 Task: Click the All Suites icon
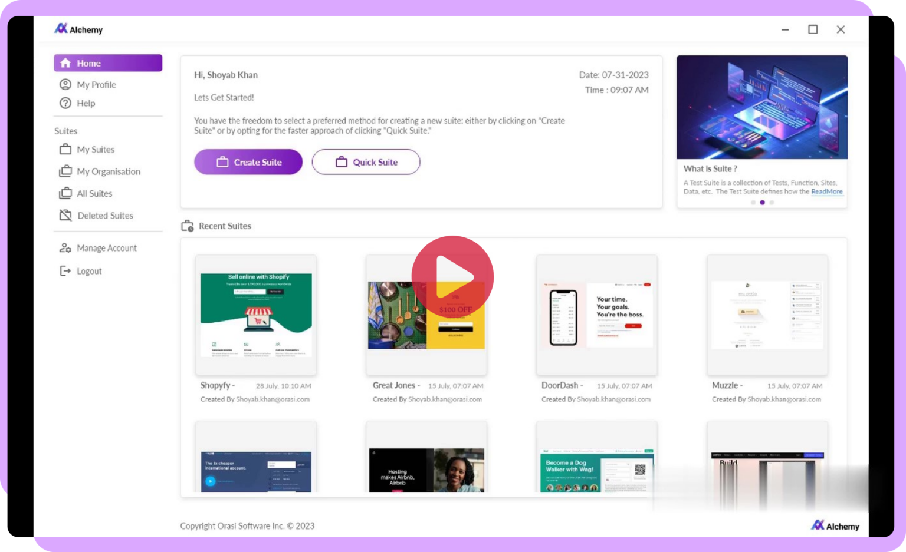pyautogui.click(x=65, y=193)
